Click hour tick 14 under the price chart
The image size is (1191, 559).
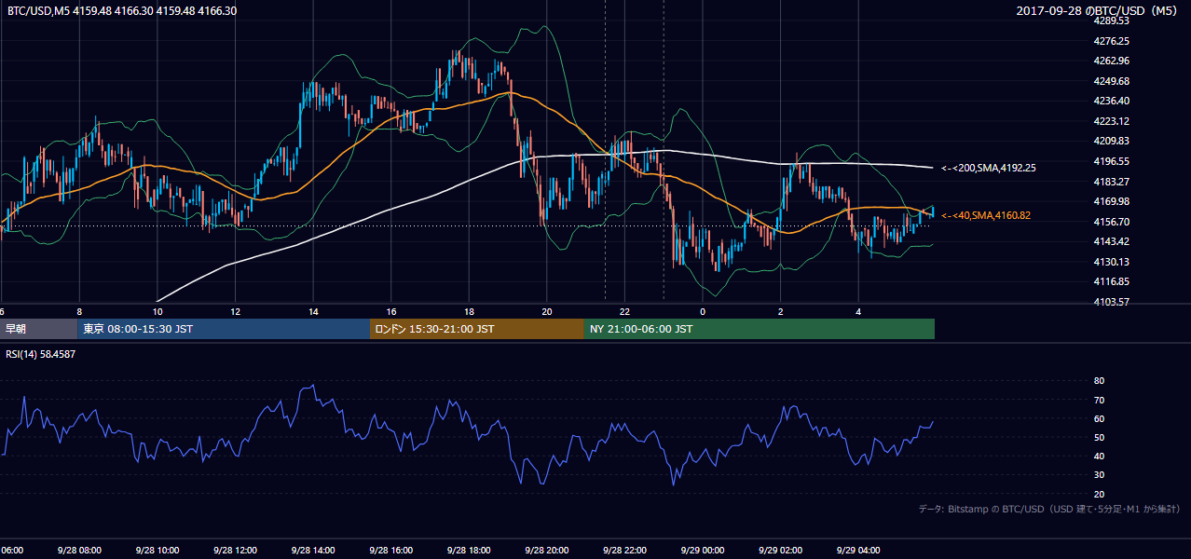313,311
